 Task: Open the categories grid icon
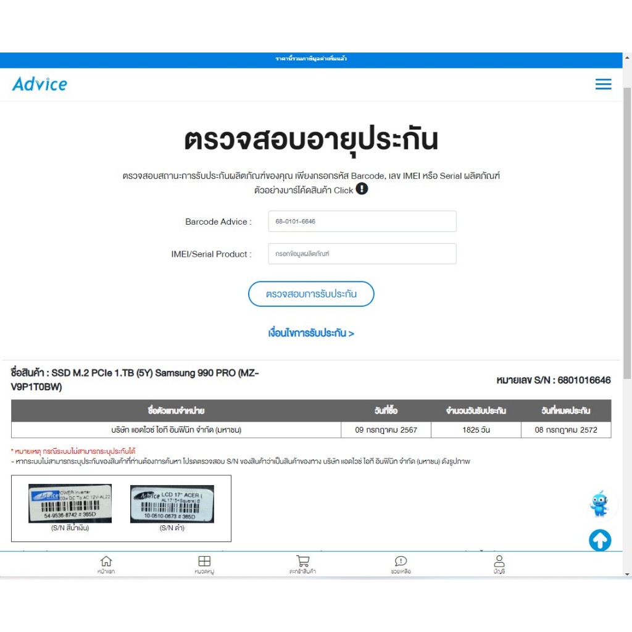[x=204, y=564]
